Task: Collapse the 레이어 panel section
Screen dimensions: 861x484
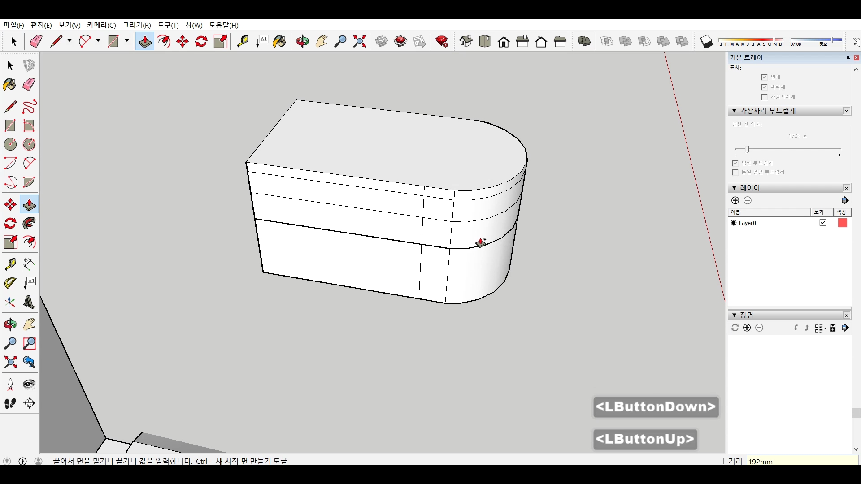Action: tap(734, 188)
